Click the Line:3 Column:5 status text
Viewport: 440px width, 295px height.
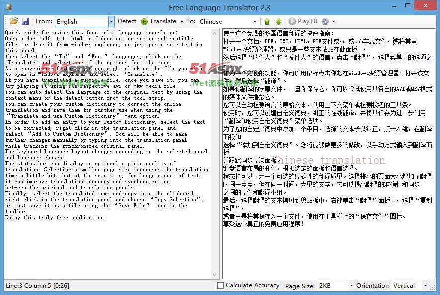coord(37,286)
